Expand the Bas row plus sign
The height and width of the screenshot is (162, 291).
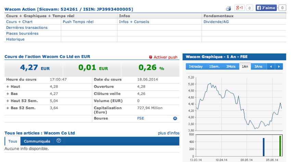point(8,94)
